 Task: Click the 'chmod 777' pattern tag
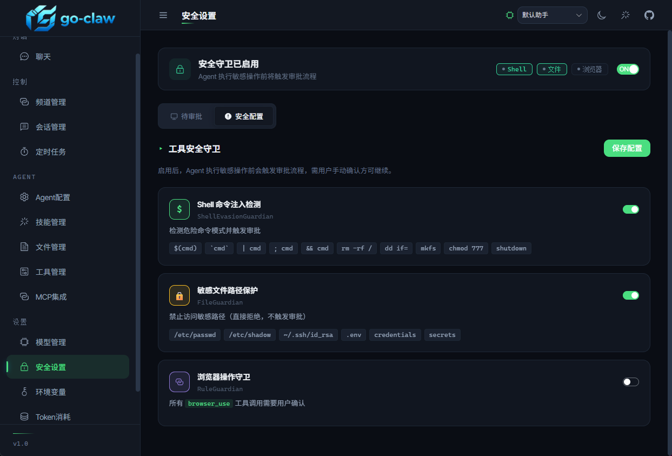(466, 248)
